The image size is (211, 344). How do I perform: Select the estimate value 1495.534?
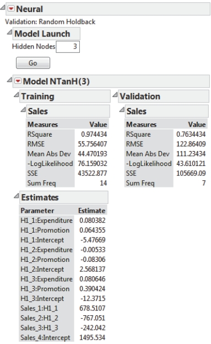[93, 337]
